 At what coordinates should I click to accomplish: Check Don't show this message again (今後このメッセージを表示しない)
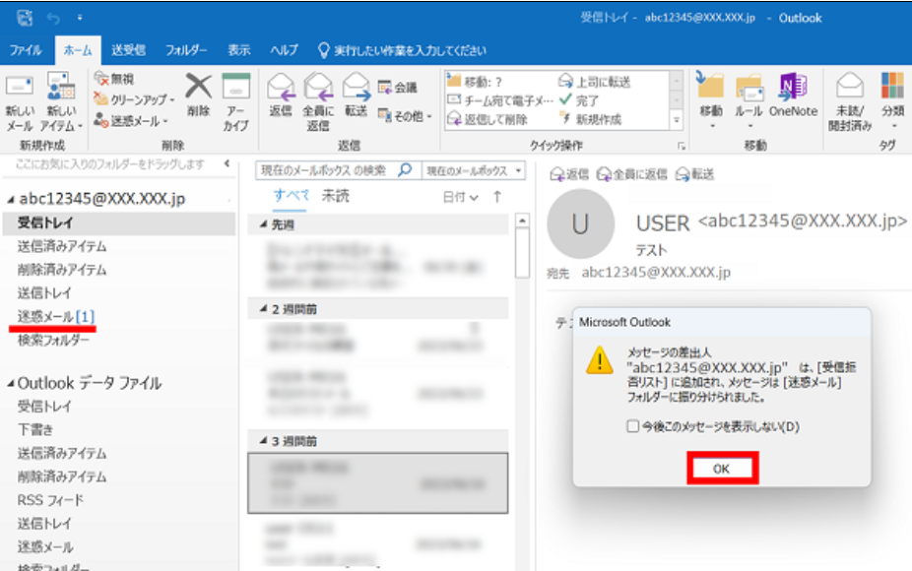pos(632,426)
